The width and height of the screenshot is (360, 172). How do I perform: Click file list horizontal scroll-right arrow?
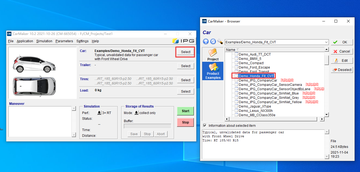[x=322, y=119]
